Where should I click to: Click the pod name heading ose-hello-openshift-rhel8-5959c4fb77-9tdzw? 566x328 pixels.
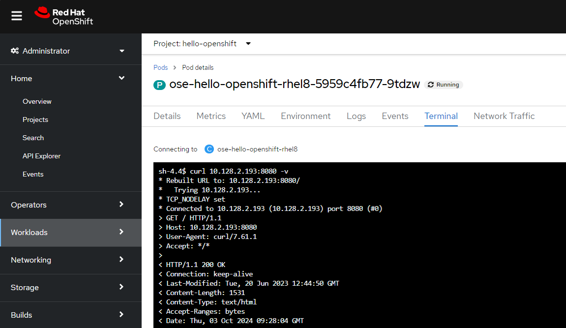click(x=295, y=84)
